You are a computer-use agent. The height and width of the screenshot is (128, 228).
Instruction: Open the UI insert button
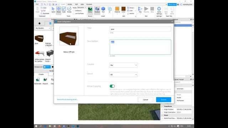[x=110, y=10]
